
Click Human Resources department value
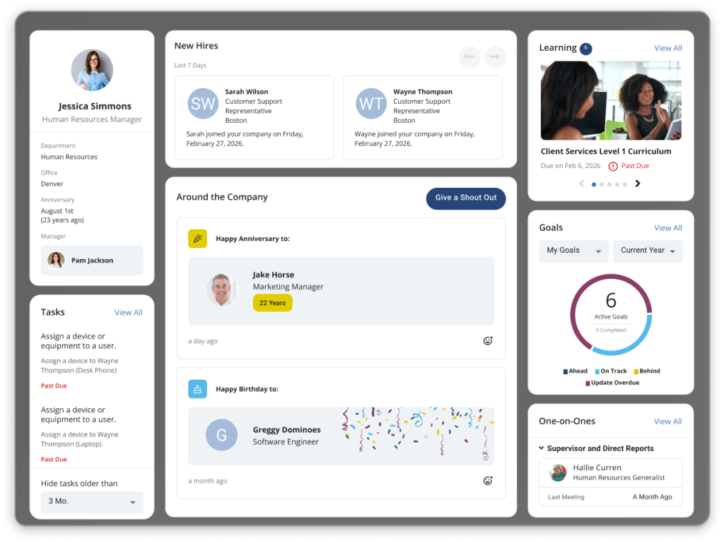(69, 157)
